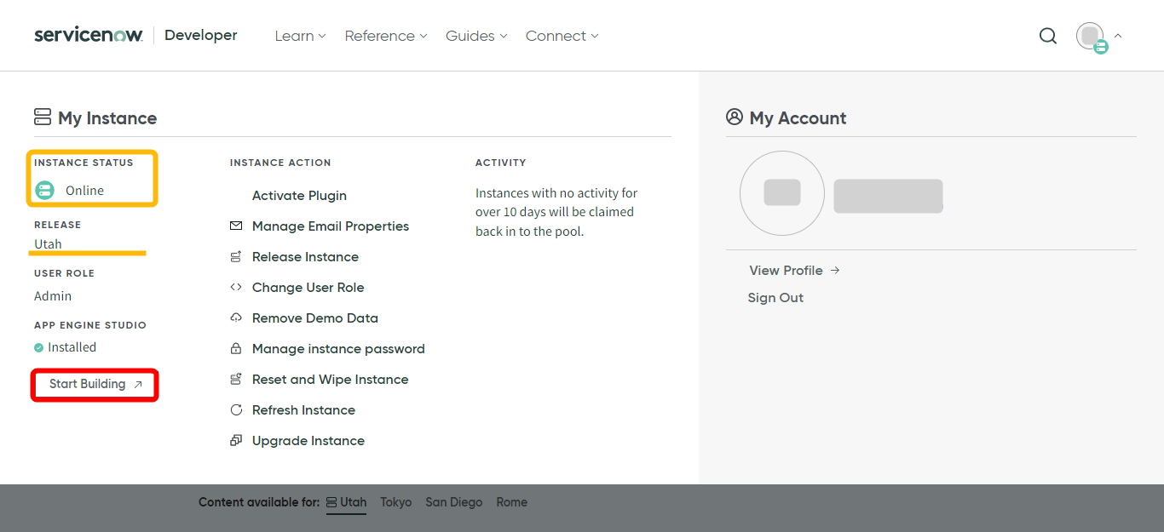Image resolution: width=1164 pixels, height=532 pixels.
Task: Click the refresh icon beside Refresh Instance
Action: click(235, 409)
